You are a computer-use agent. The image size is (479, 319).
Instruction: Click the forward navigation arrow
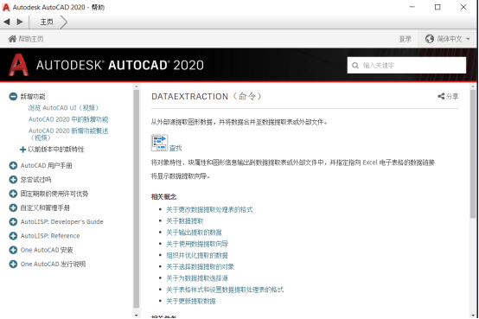pyautogui.click(x=20, y=22)
